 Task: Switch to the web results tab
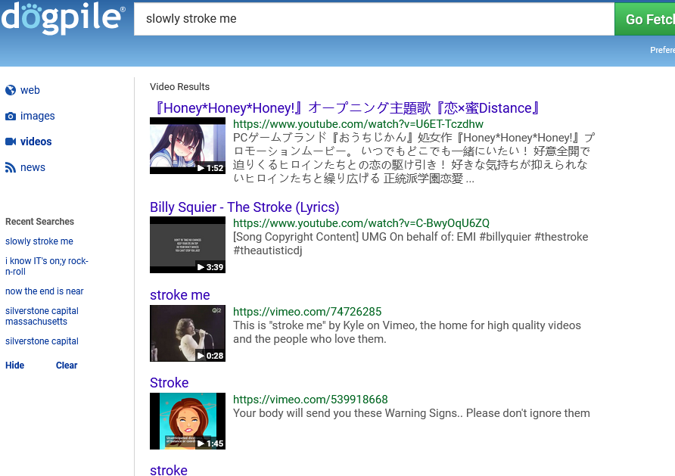point(30,90)
